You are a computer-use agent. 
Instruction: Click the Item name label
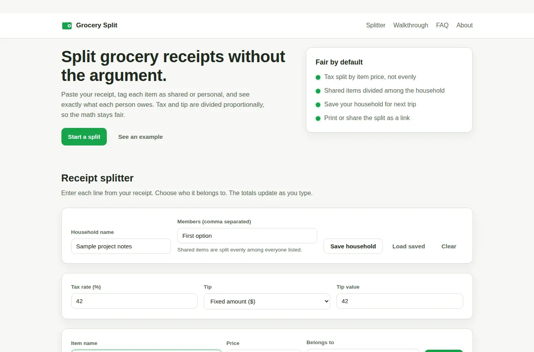click(x=84, y=343)
